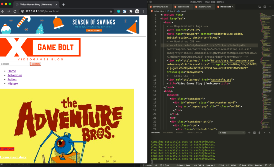Focus the Chrome address bar URL
Screen dimensions: 274x167
click(x=42, y=11)
